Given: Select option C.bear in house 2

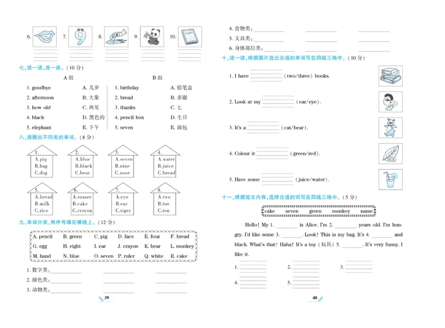Looking at the screenshot, I should click(82, 173).
